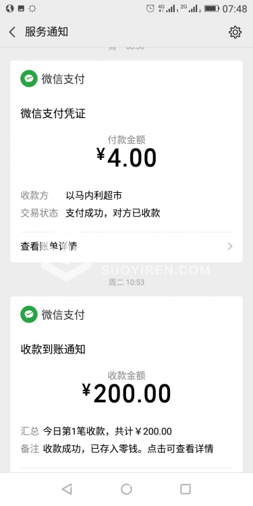Viewport: 253px width, 506px height.
Task: Tap the ¥200.00 received amount
Action: (127, 393)
